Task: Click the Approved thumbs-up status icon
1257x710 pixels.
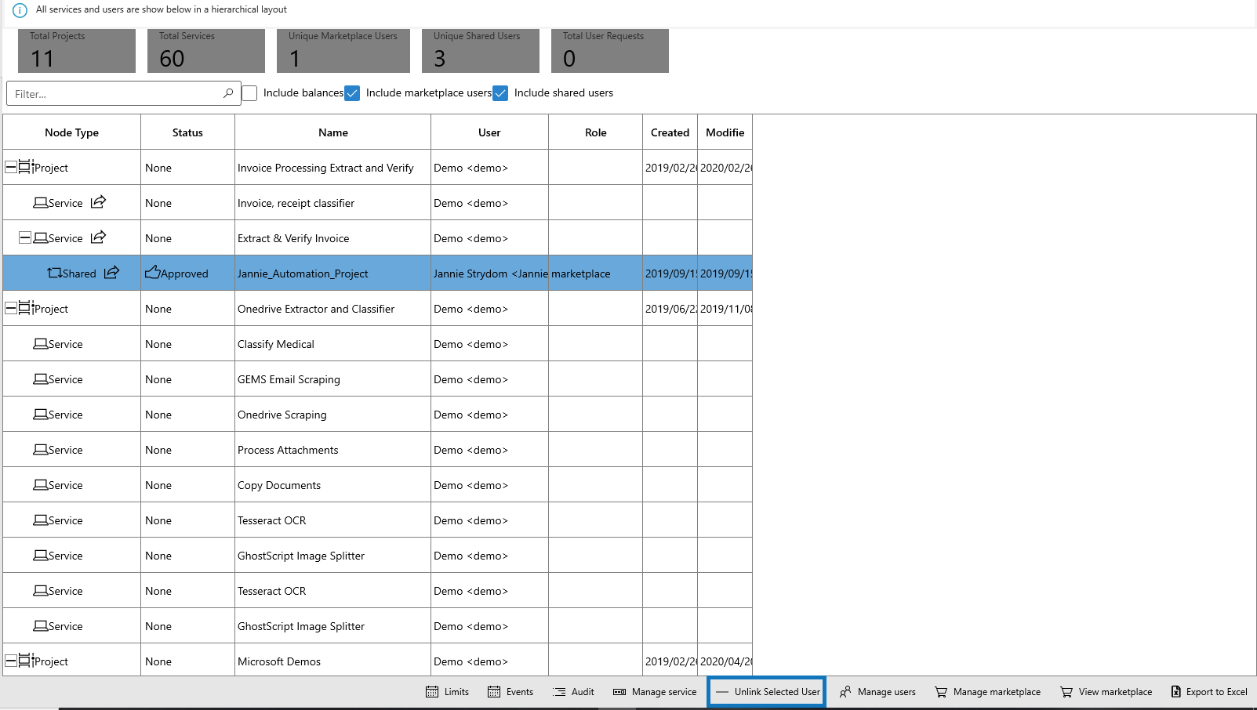Action: (152, 273)
